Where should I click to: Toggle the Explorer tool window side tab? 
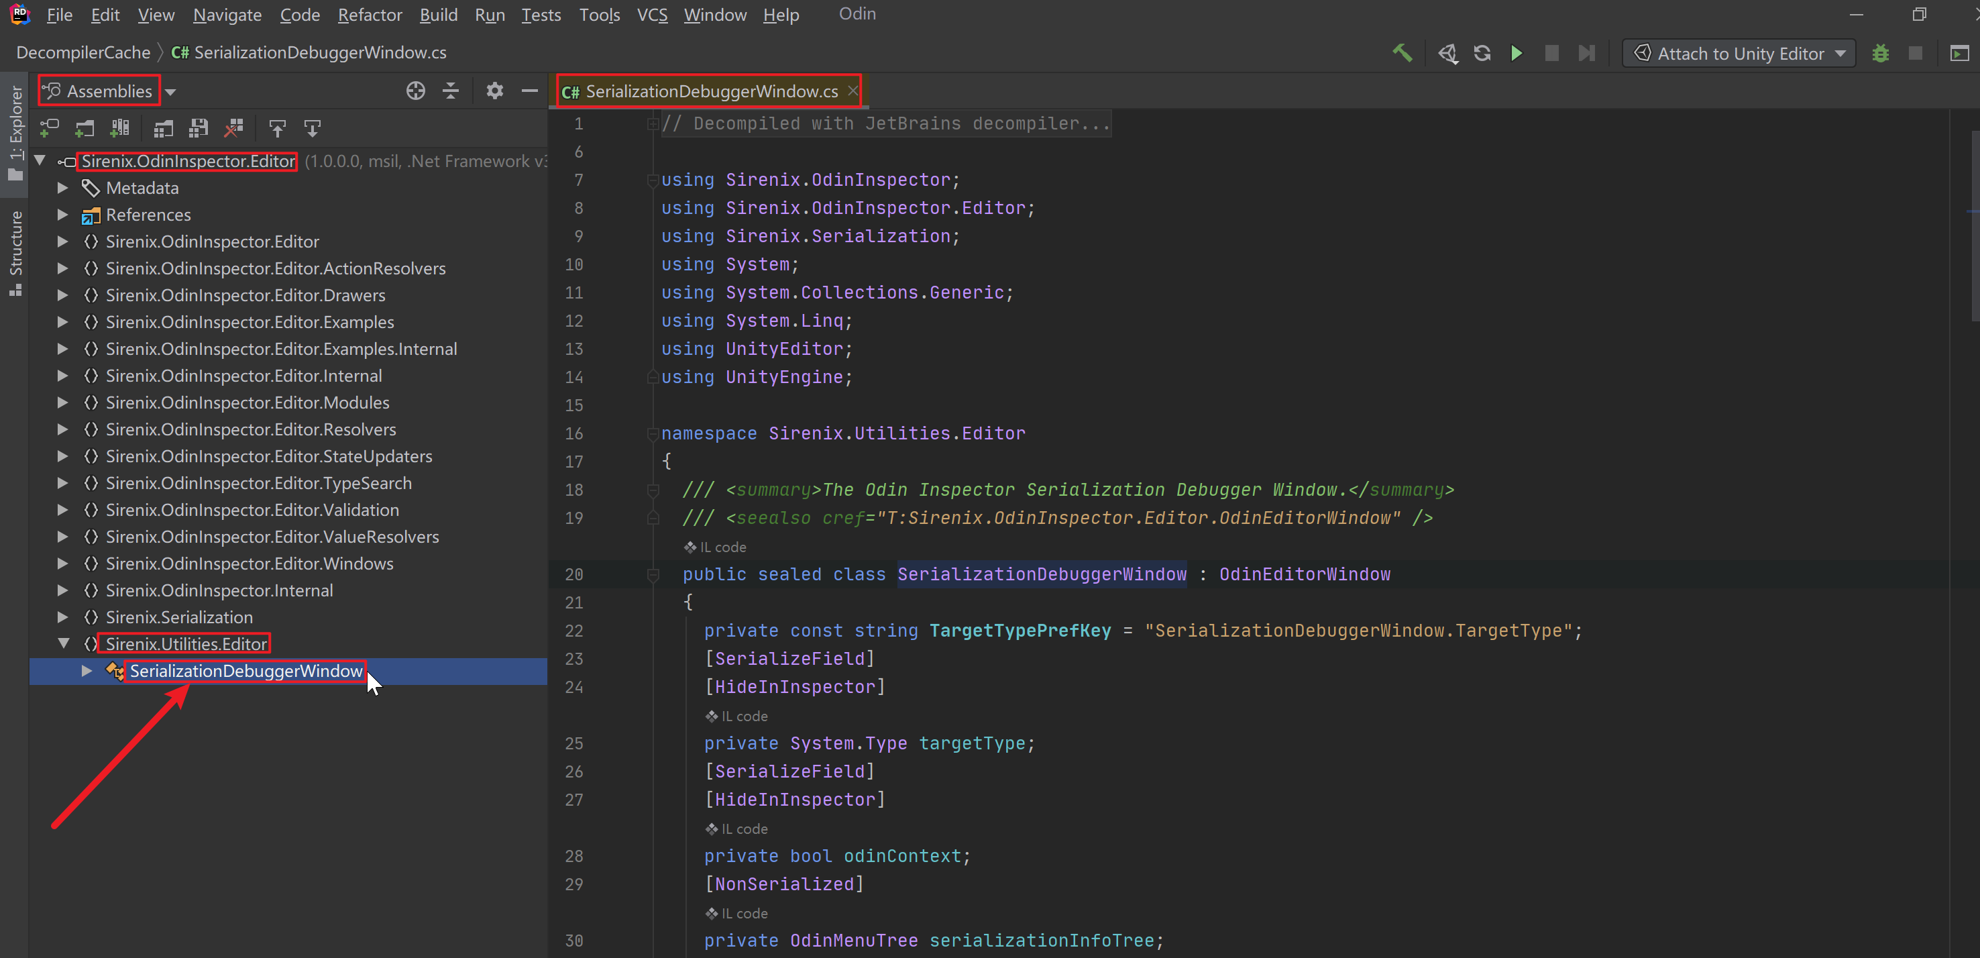[15, 131]
